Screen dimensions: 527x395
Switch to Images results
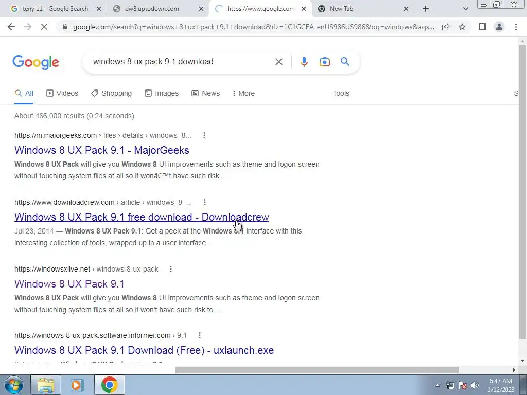[162, 94]
